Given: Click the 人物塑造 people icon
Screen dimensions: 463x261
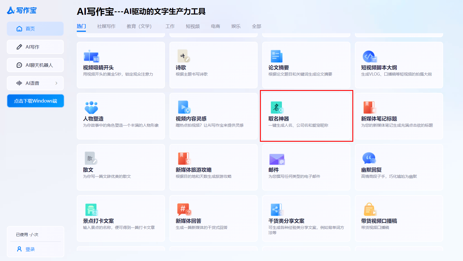Looking at the screenshot, I should tap(91, 107).
